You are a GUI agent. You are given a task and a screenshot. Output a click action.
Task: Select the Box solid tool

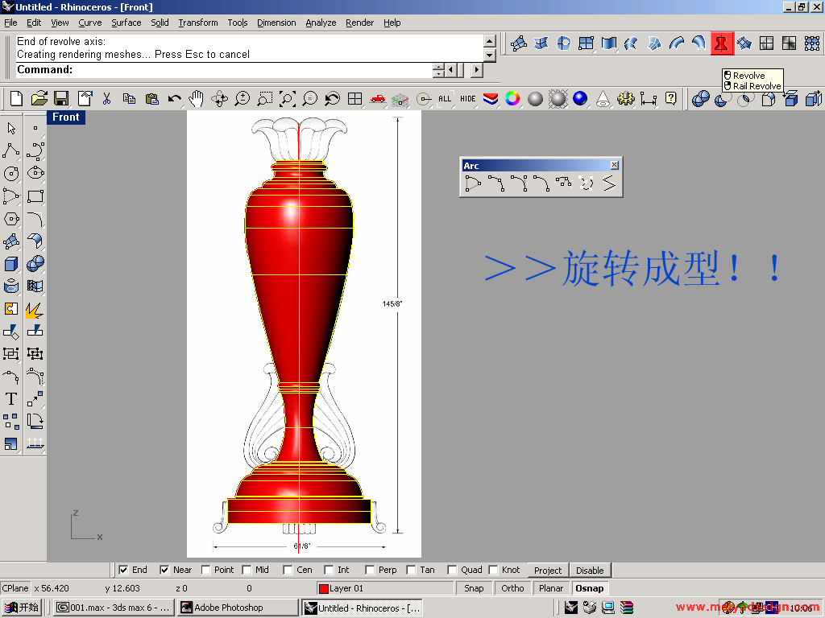pyautogui.click(x=11, y=264)
